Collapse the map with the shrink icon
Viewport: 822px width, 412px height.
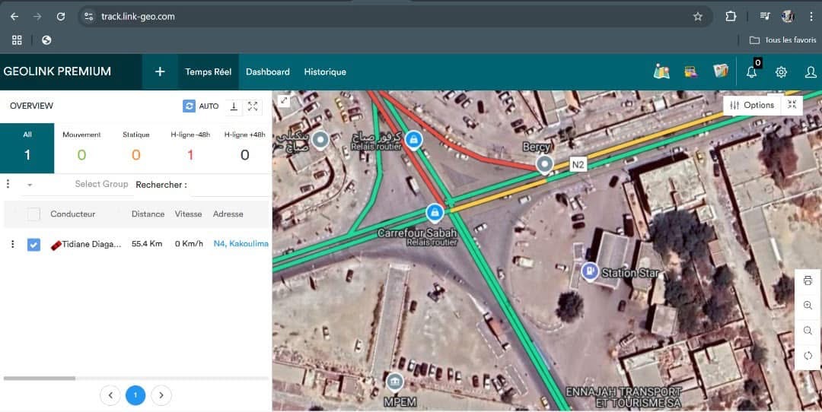[792, 105]
